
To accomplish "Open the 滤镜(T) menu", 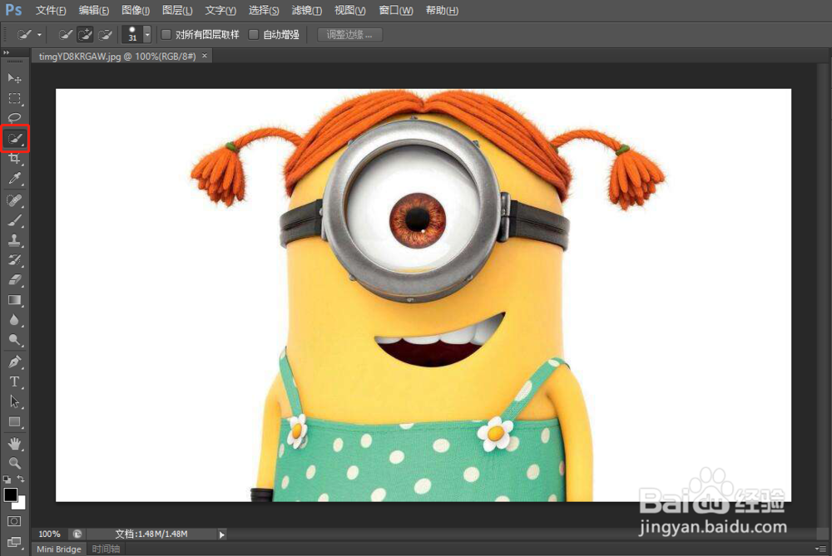I will coord(306,11).
